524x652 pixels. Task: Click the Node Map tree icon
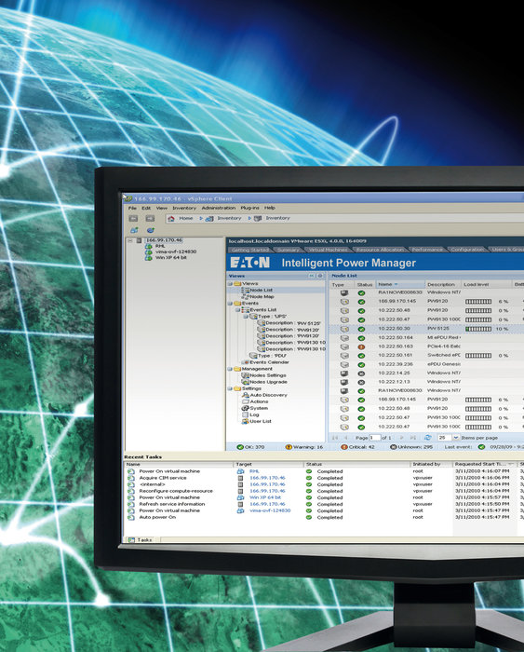(x=245, y=296)
